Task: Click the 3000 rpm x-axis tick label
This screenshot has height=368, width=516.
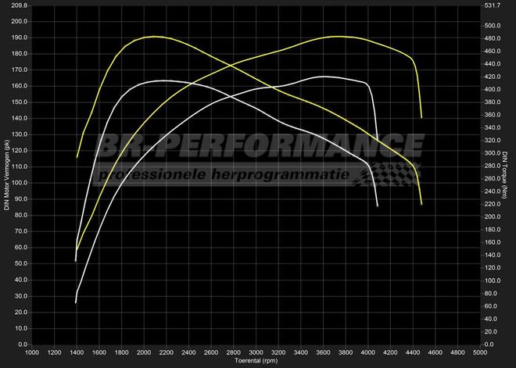Action: (256, 353)
